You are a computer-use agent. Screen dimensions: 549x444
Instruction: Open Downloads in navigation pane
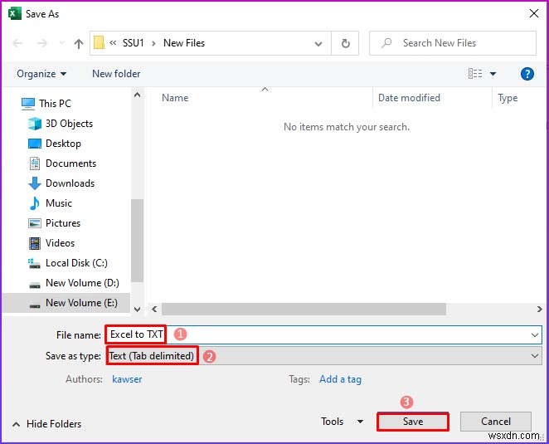tap(70, 183)
